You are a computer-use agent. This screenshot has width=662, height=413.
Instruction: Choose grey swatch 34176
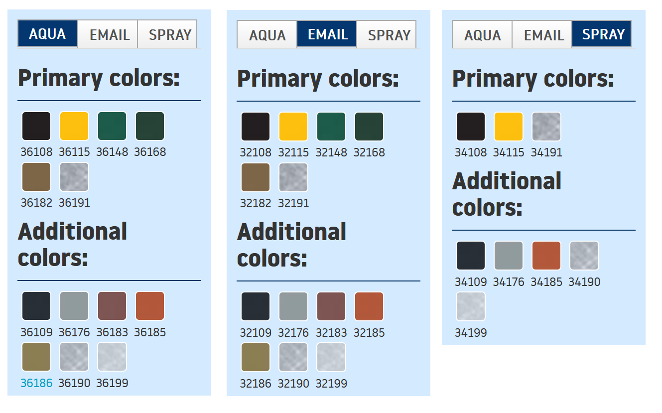509,256
